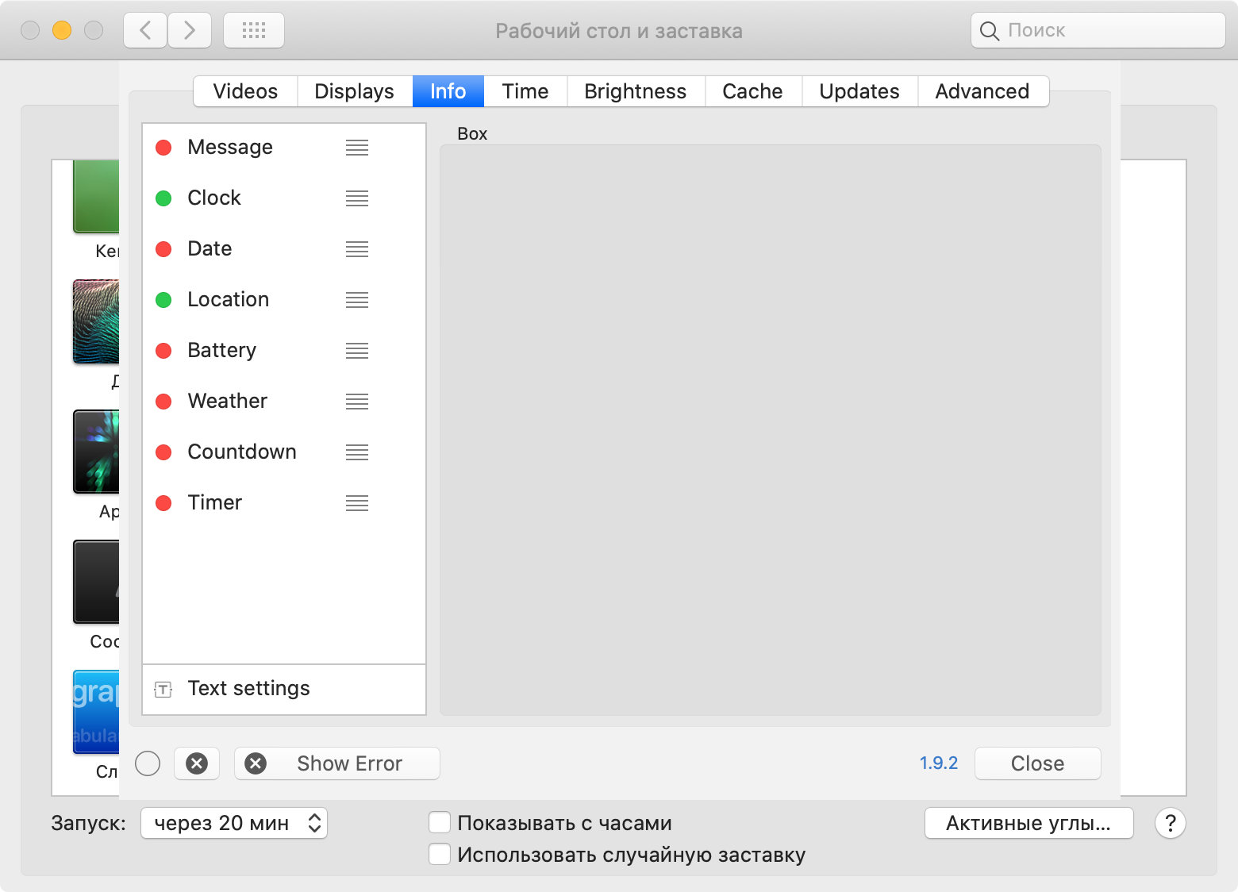
Task: Open the Запуск delay dropdown
Action: click(234, 823)
